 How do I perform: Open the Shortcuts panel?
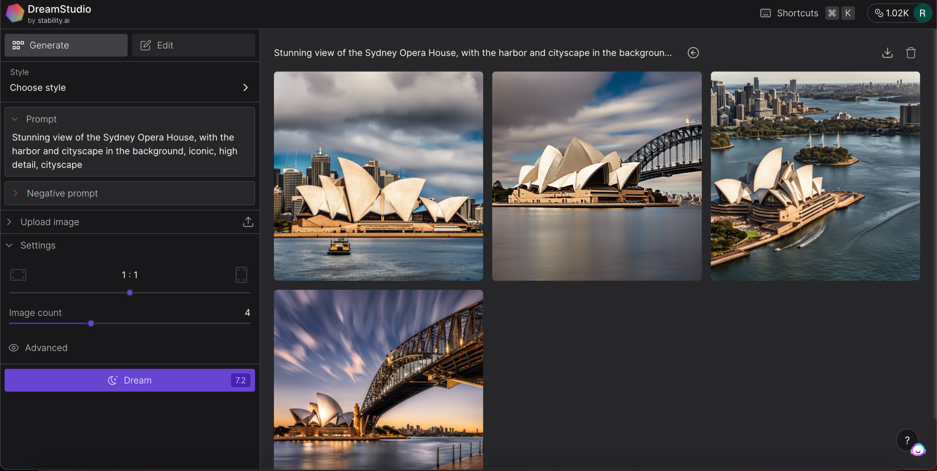[x=797, y=13]
